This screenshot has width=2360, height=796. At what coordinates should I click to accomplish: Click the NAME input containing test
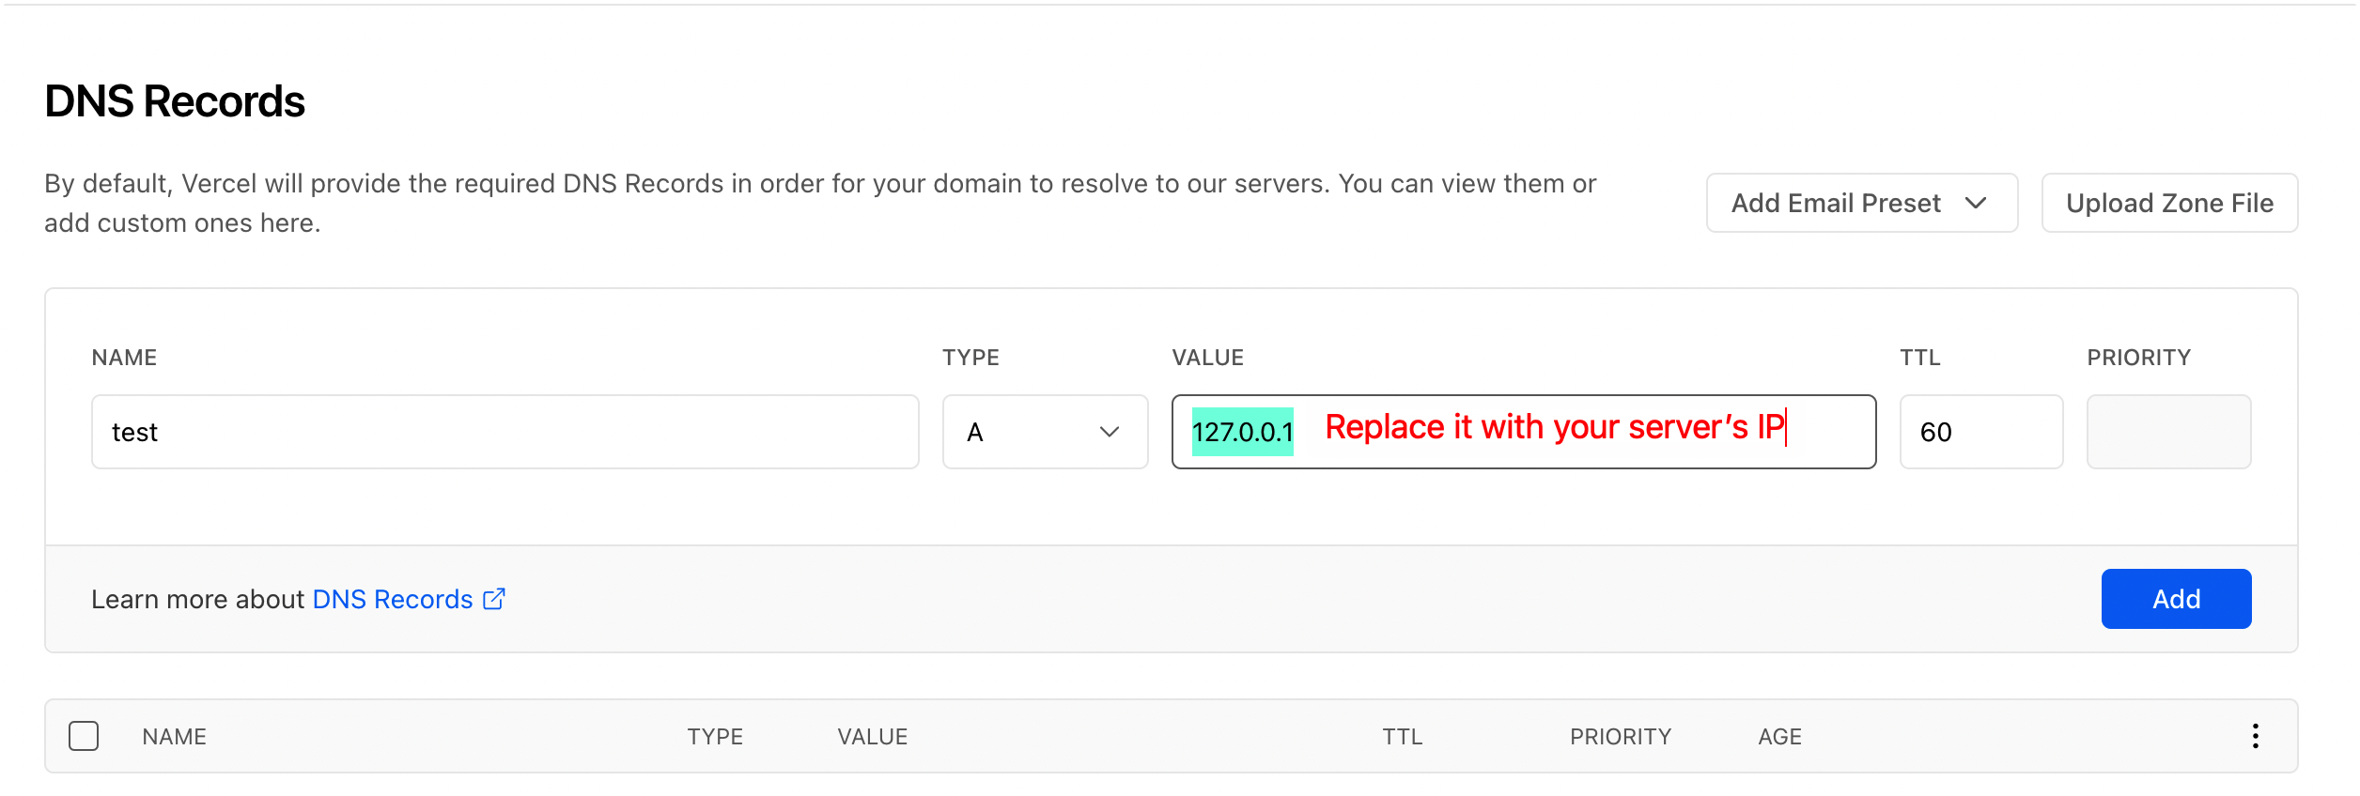(505, 432)
